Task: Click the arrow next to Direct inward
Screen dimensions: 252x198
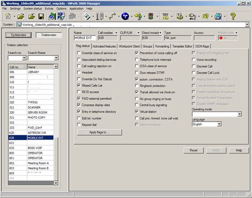Action: 160,33
